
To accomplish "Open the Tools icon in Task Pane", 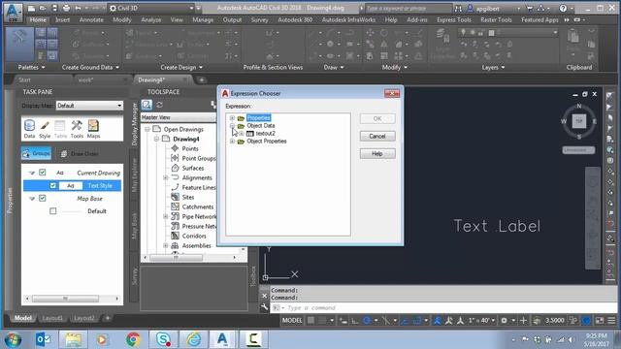I will click(x=77, y=129).
